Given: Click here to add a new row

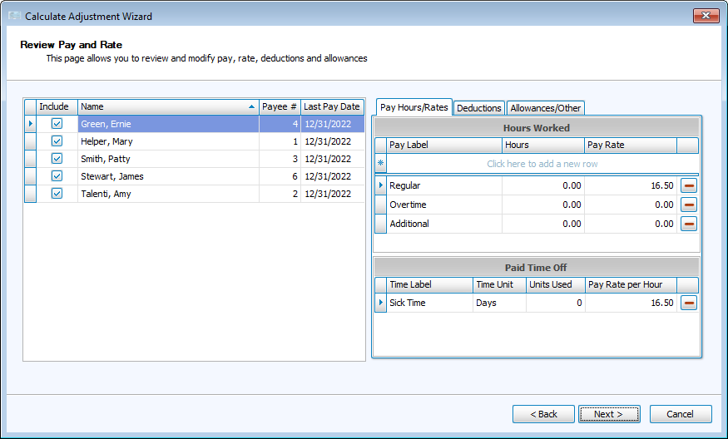Looking at the screenshot, I should point(542,164).
